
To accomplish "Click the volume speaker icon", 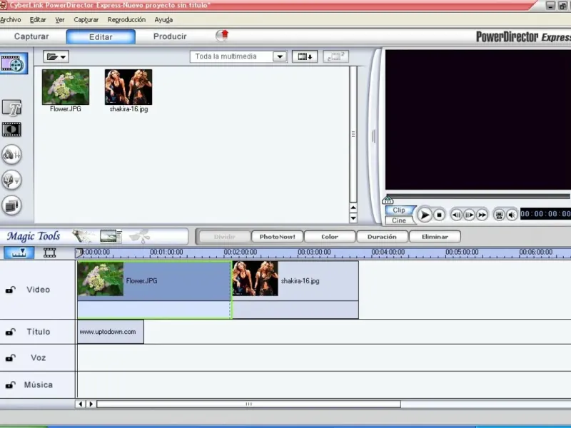I will click(x=512, y=215).
